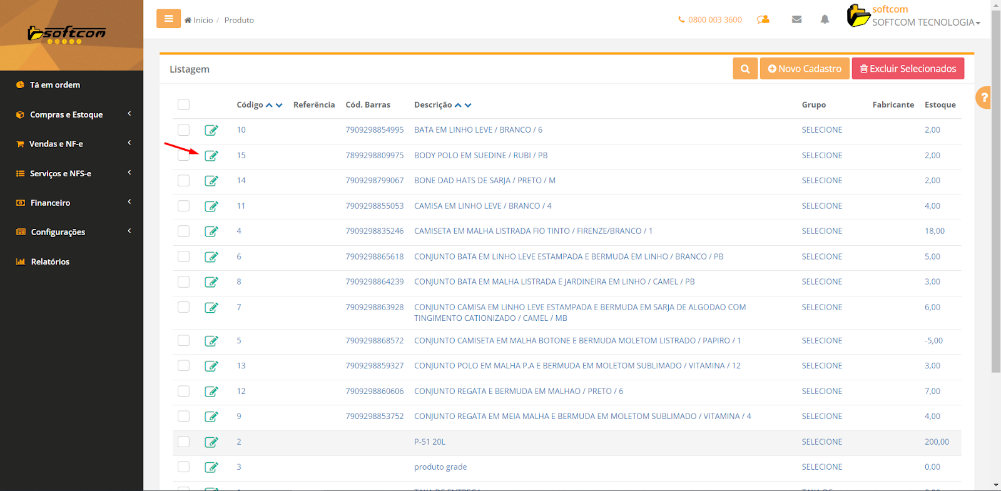
Task: Go to Tá em ordem menu item
Action: click(54, 85)
